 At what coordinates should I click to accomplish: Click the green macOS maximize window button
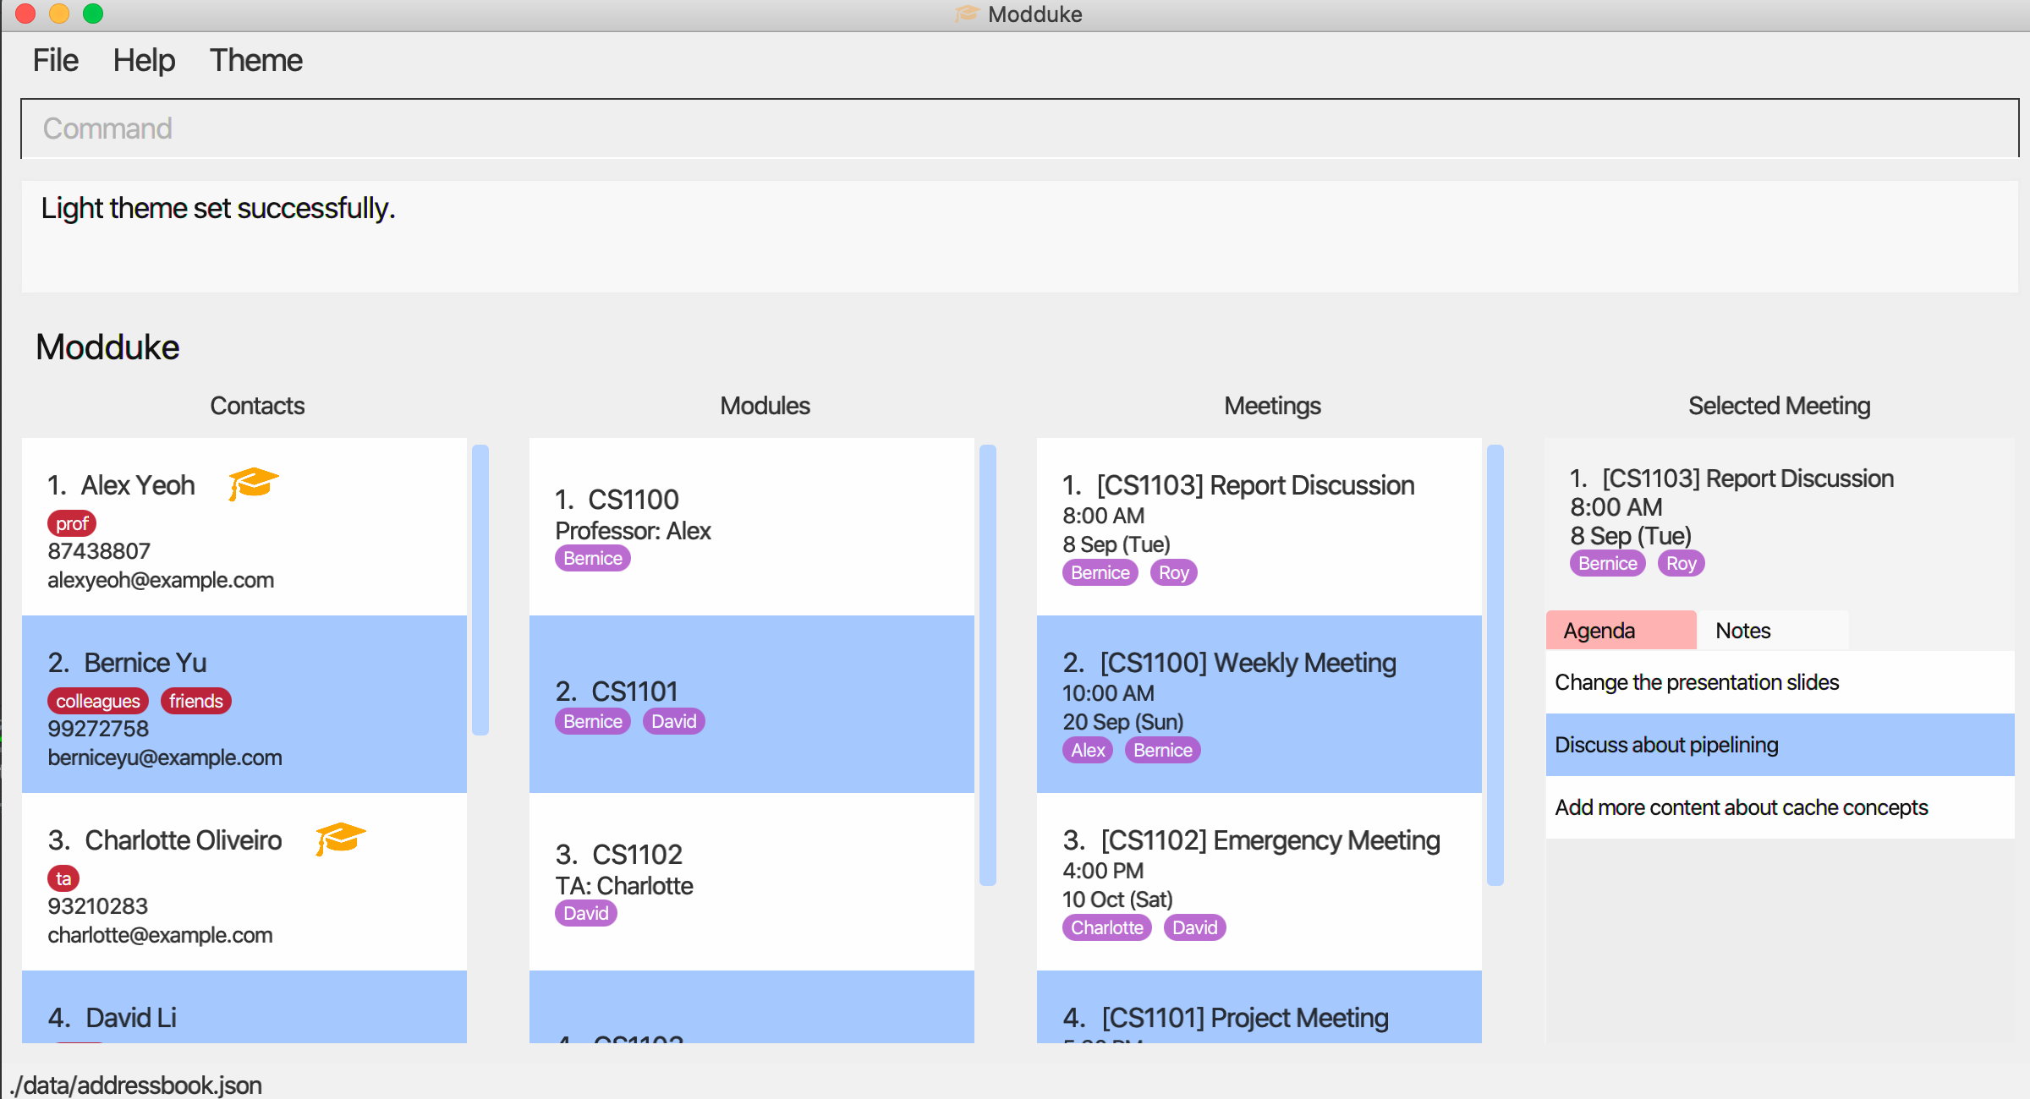93,14
